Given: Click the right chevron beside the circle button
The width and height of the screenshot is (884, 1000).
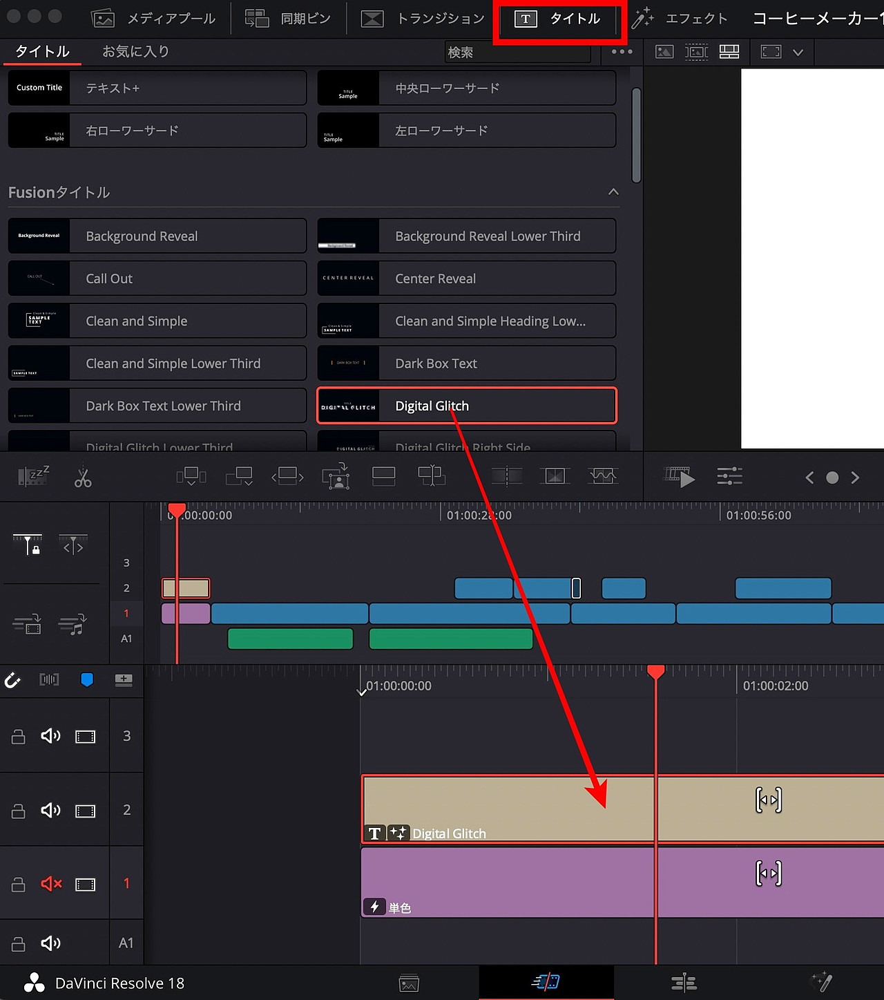Looking at the screenshot, I should (x=855, y=478).
